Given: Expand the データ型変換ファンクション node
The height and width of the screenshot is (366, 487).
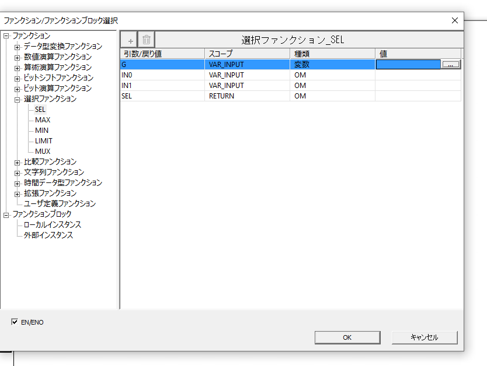Looking at the screenshot, I should coord(18,47).
